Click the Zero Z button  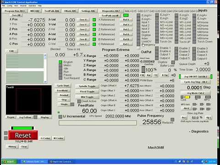pos(83,29)
